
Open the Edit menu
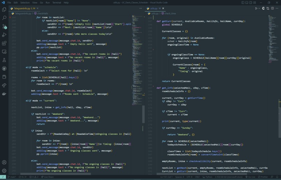coord(16,2)
